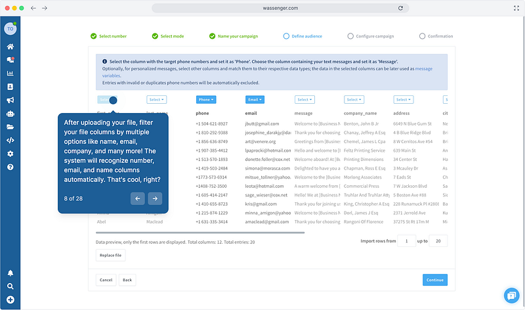Screen dimensions: 525x310
Task: Open the campaigns megaphone icon
Action: coord(10,100)
